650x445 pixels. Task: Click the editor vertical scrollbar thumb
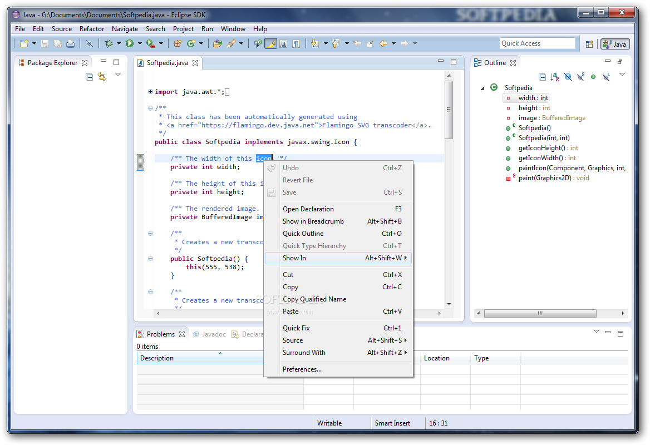449,110
